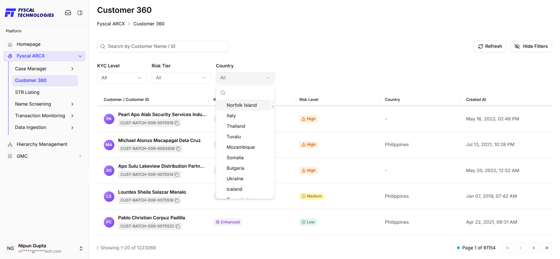The height and width of the screenshot is (259, 560).
Task: Click the AS avatar for Apo Sulu Lakeview
Action: pyautogui.click(x=109, y=171)
